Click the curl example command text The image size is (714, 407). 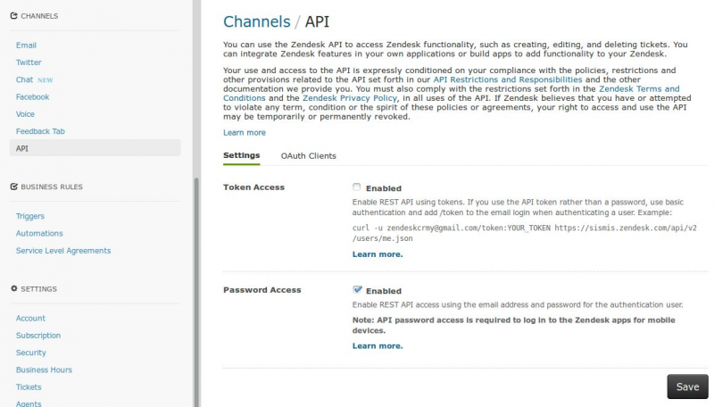click(525, 233)
